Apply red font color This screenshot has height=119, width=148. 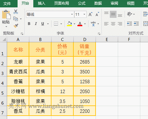80,24
